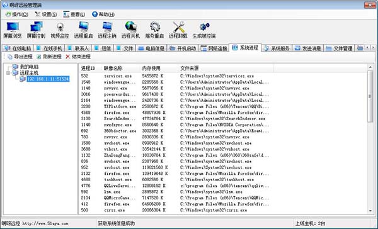The image size is (378, 229).
Task: Switch to the 发送消息 tab
Action: (x=308, y=48)
